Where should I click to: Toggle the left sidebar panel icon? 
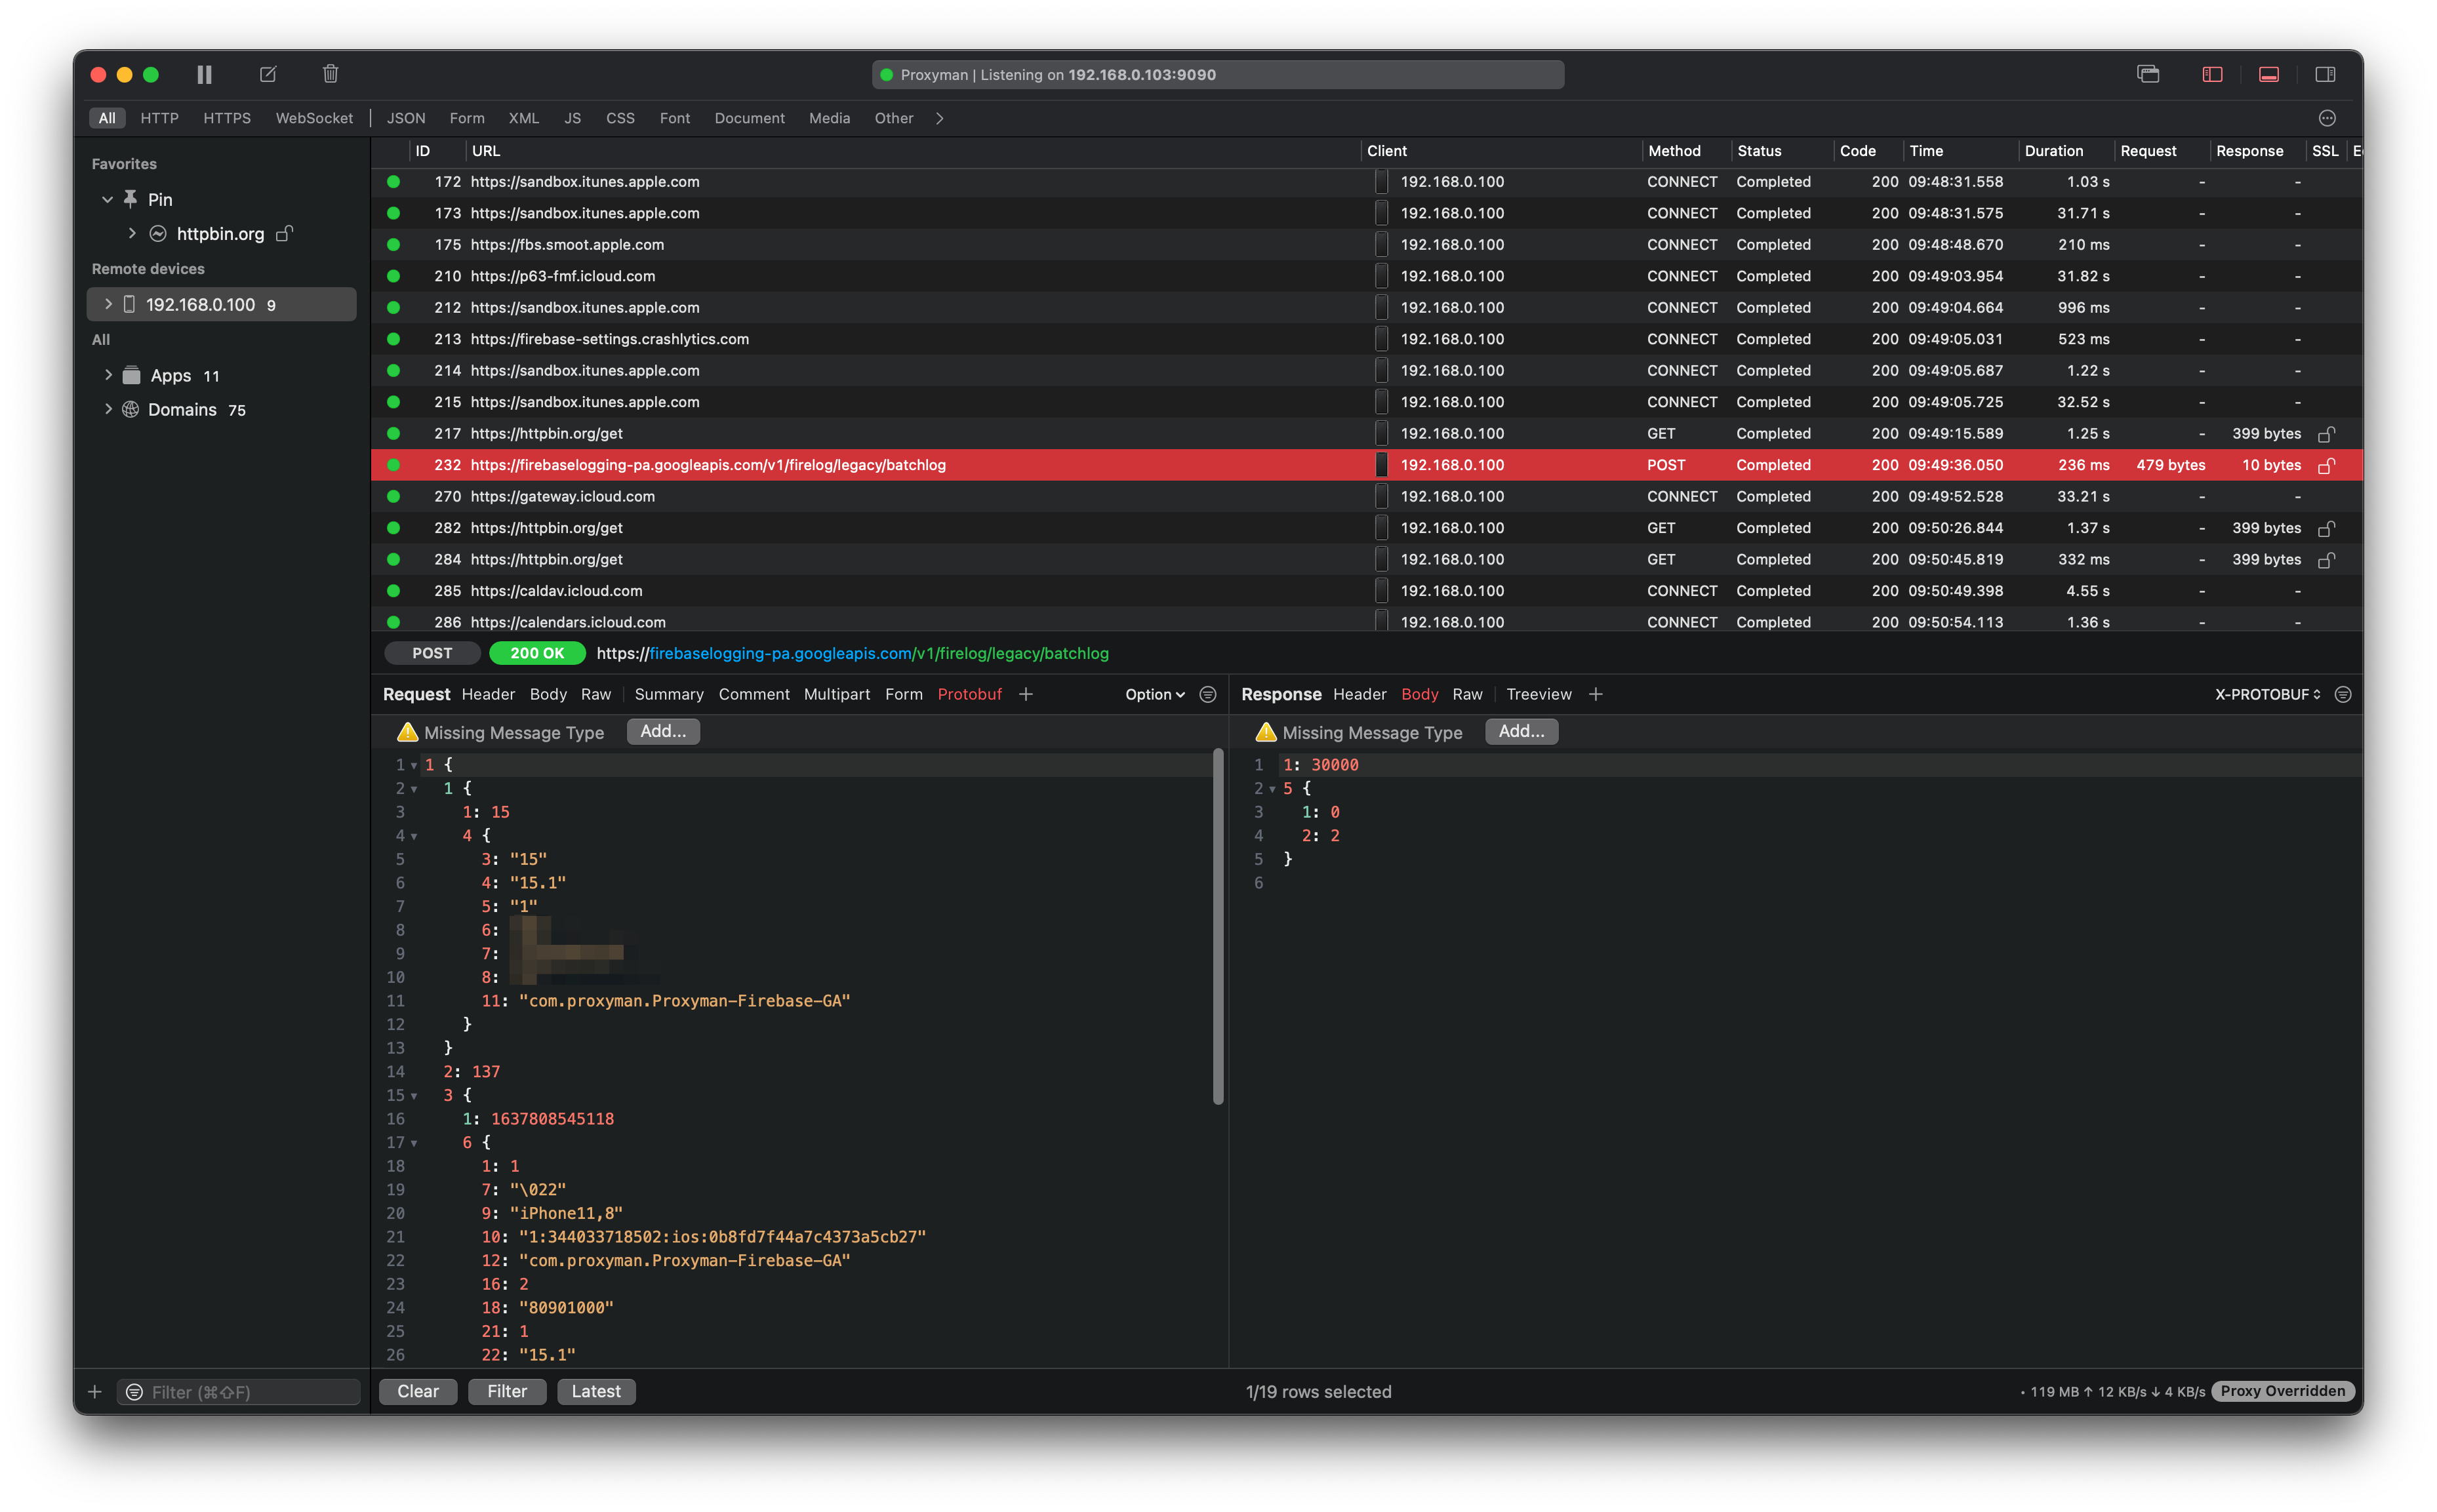tap(2212, 74)
